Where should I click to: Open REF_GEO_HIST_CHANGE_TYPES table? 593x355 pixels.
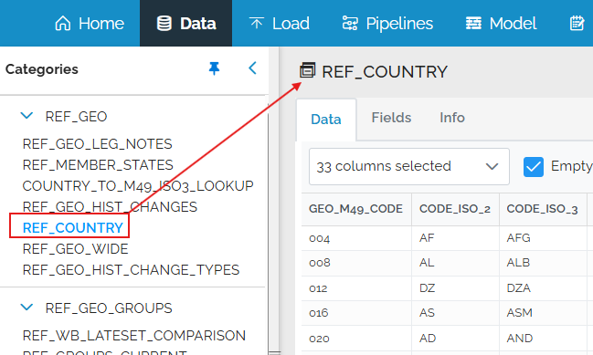point(131,269)
